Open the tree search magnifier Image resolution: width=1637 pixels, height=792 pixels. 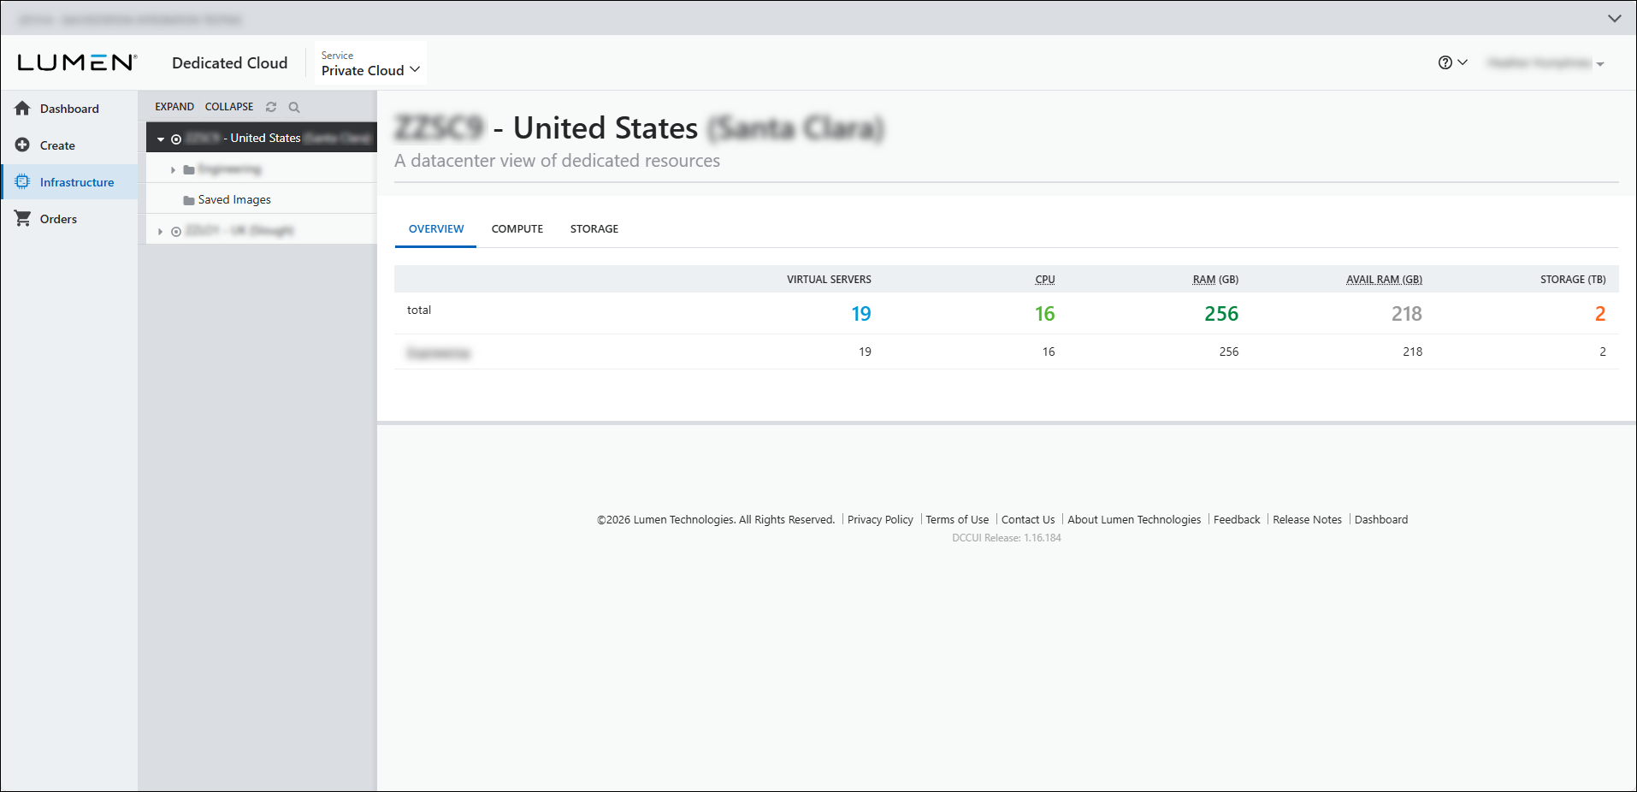(x=294, y=107)
